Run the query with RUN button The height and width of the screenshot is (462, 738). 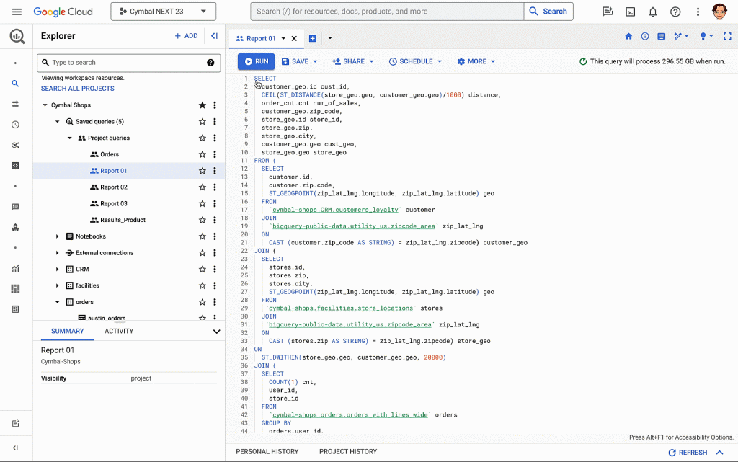click(x=256, y=62)
